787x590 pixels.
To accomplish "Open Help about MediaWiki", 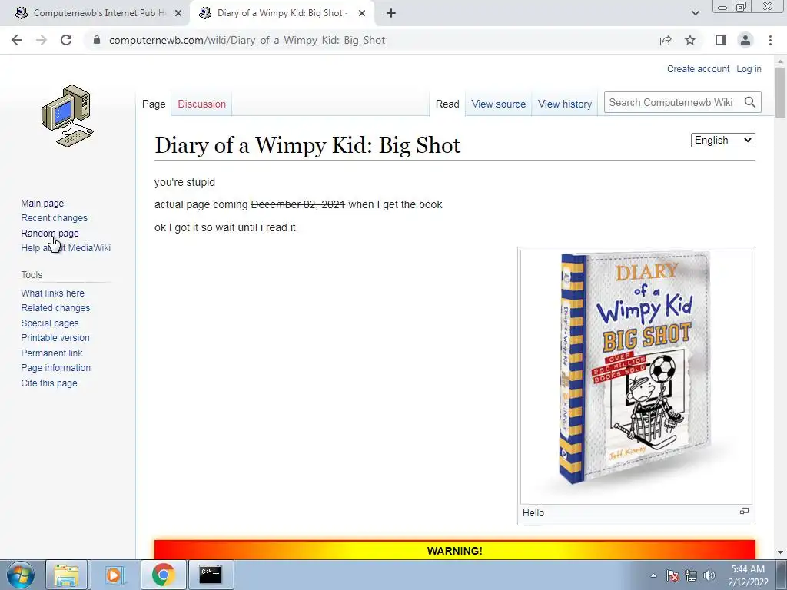I will (66, 248).
